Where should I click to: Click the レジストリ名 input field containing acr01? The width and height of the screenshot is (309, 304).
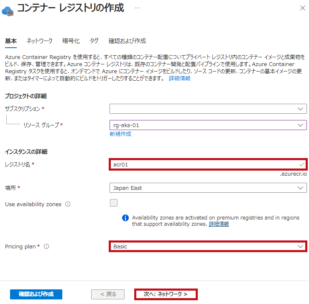pyautogui.click(x=208, y=164)
